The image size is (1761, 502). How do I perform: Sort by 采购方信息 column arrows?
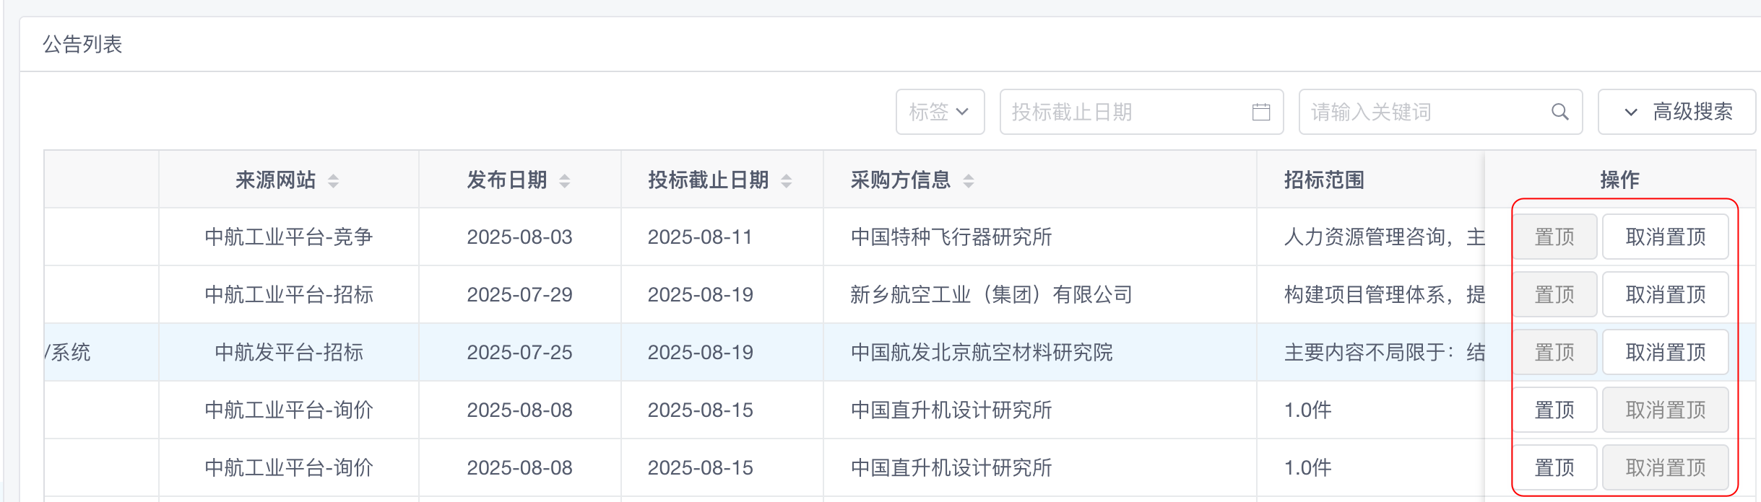click(969, 180)
